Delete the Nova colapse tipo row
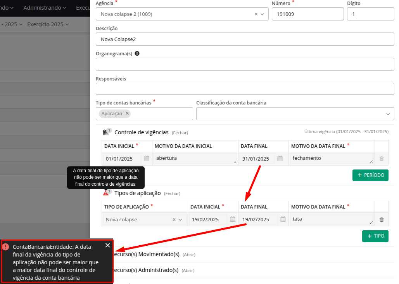399x284 pixels. [382, 219]
